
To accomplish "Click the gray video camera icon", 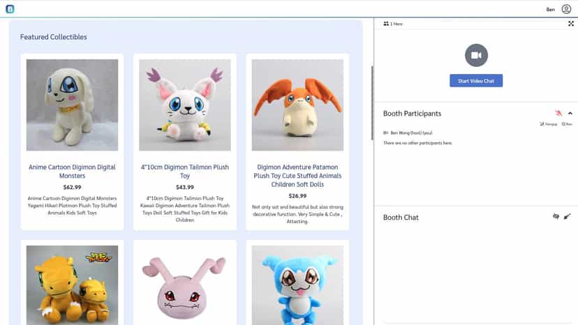I will point(476,55).
